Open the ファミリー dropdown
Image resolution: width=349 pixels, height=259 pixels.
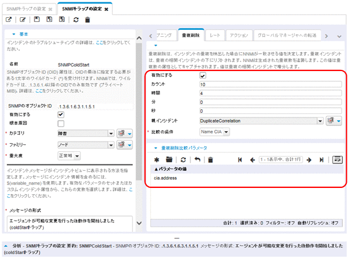coord(111,145)
